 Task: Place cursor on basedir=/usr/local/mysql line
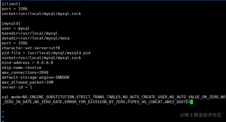point(30,33)
